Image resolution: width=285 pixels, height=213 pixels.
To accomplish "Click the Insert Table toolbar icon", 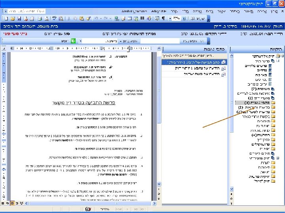I will pos(129,19).
